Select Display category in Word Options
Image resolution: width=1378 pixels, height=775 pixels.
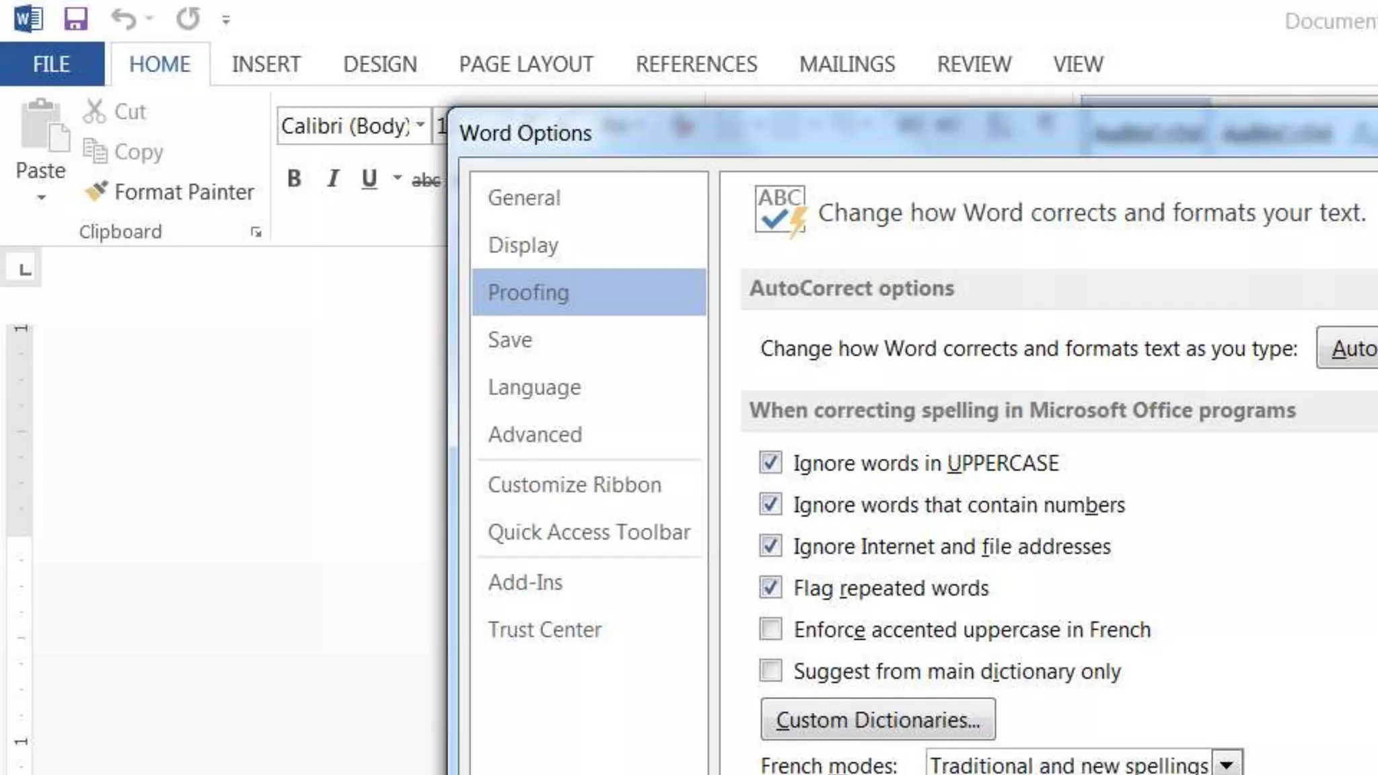(x=589, y=245)
